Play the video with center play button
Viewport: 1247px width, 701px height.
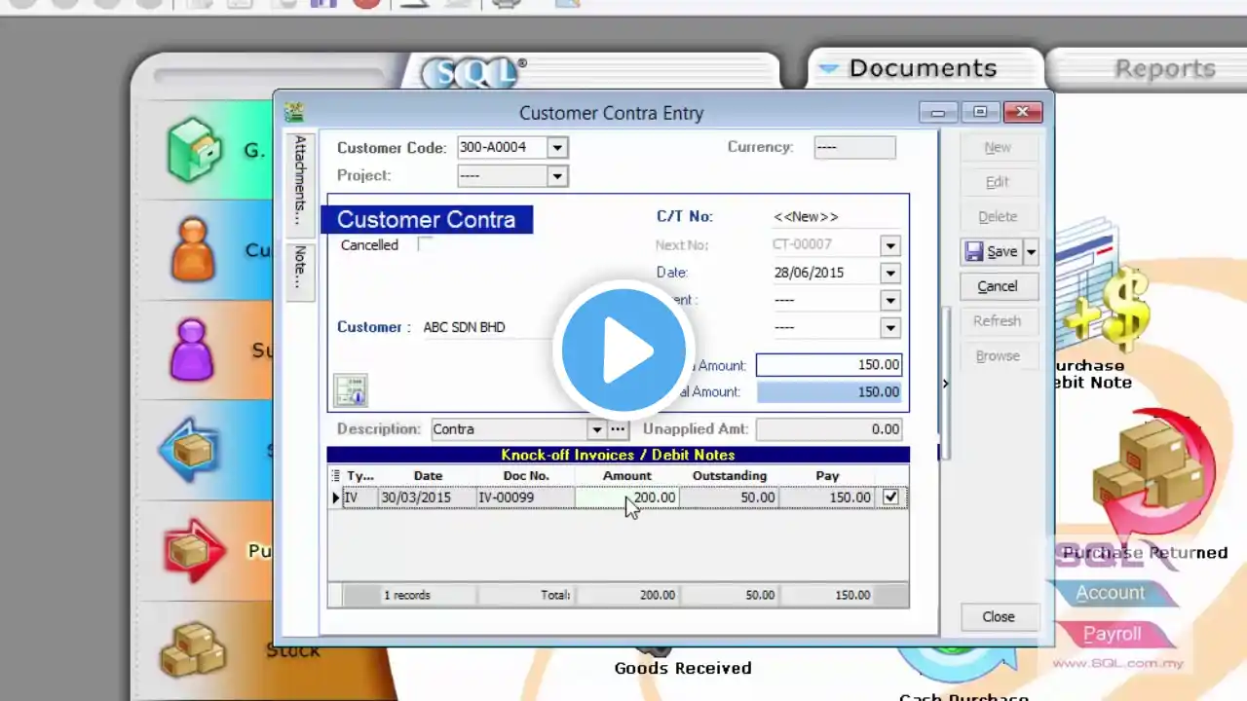(x=623, y=350)
